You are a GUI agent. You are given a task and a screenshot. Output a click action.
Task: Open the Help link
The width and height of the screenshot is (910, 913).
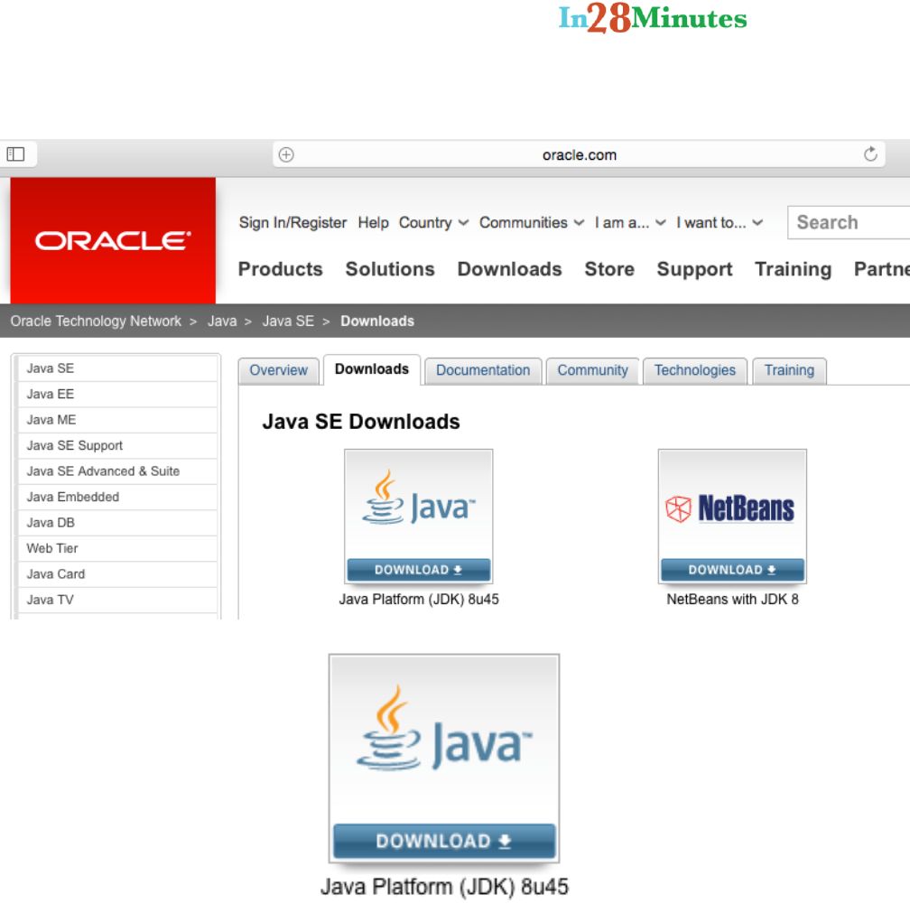[x=373, y=222]
